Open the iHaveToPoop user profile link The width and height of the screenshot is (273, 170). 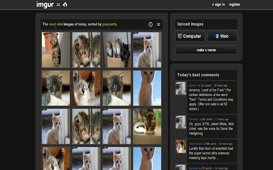tap(196, 144)
